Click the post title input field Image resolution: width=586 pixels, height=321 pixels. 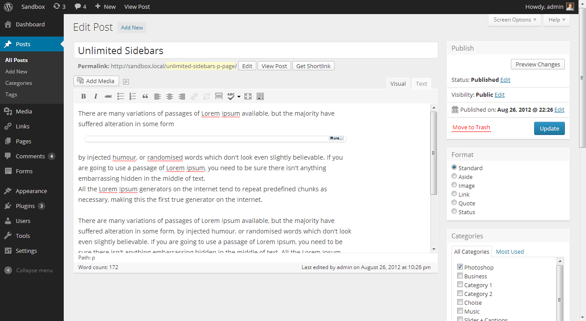(255, 50)
